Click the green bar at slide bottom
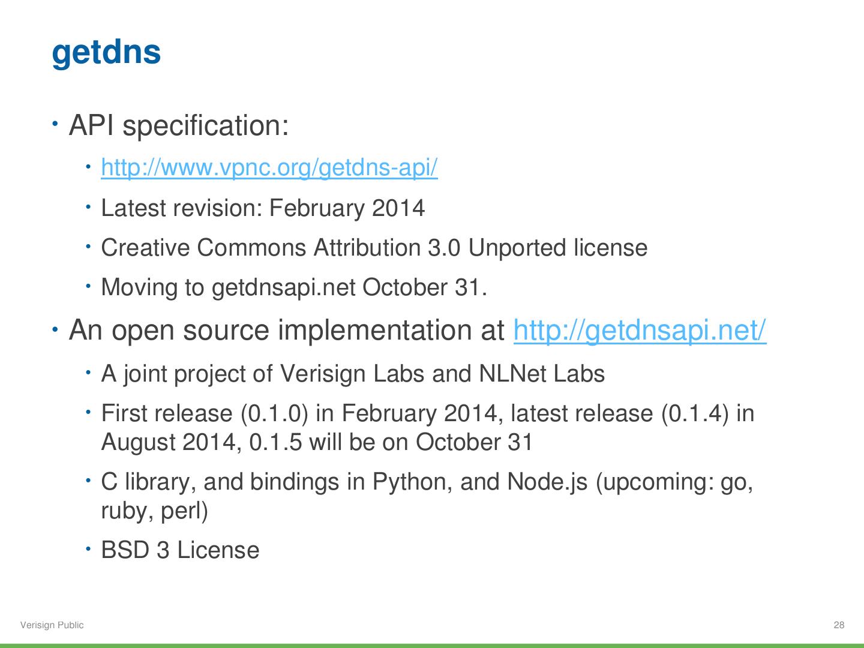 pos(432,645)
